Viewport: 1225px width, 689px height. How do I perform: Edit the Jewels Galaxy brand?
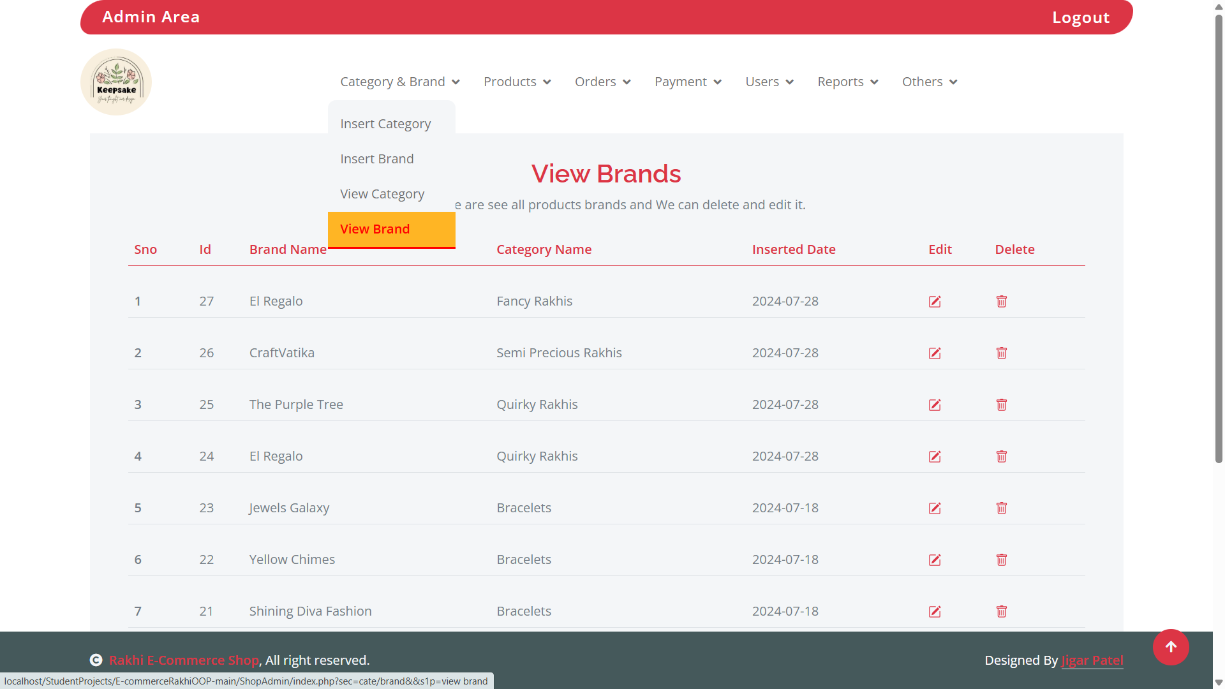935,508
